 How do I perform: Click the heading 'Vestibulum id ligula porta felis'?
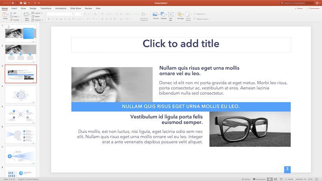click(166, 117)
